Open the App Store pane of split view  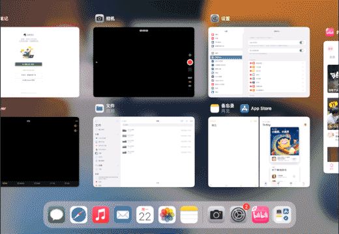285,152
